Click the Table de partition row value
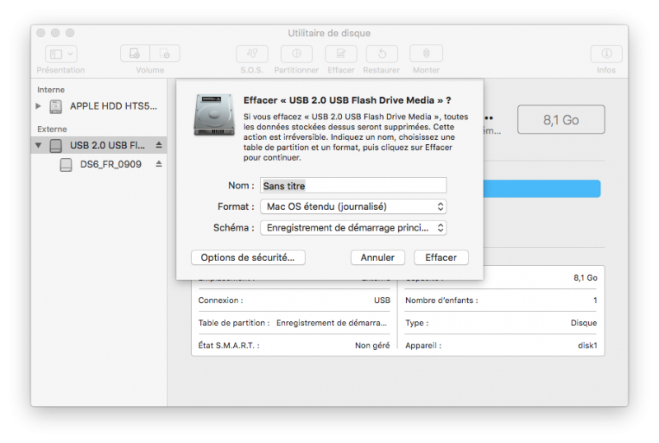Screen dimensions: 659x443 [x=331, y=323]
